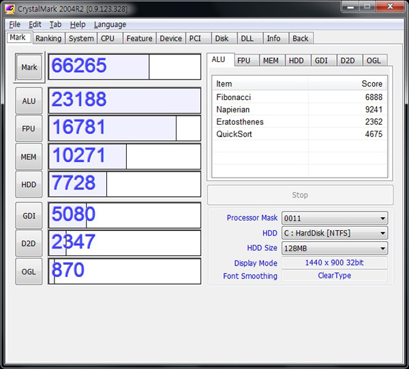The image size is (409, 369).
Task: Click the Font Smoothing value ClearType
Action: coord(335,276)
